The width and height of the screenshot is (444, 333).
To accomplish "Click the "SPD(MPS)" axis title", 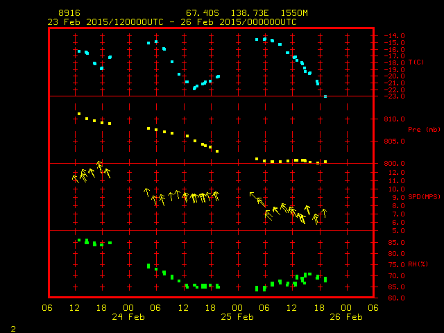I will coord(424,196).
